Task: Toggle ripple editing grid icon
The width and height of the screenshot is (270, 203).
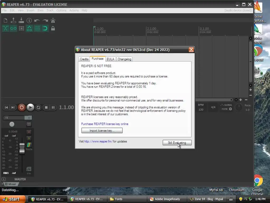Action: [21, 28]
